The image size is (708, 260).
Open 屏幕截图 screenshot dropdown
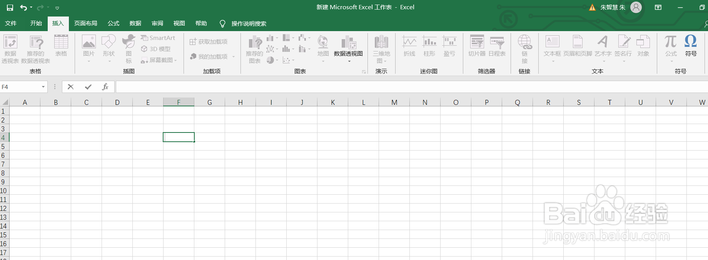coord(159,60)
